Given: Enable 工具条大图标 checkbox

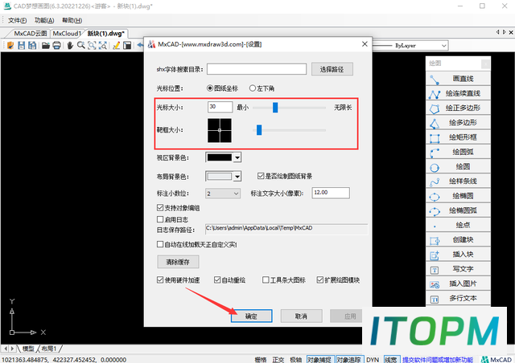Looking at the screenshot, I should click(x=266, y=279).
